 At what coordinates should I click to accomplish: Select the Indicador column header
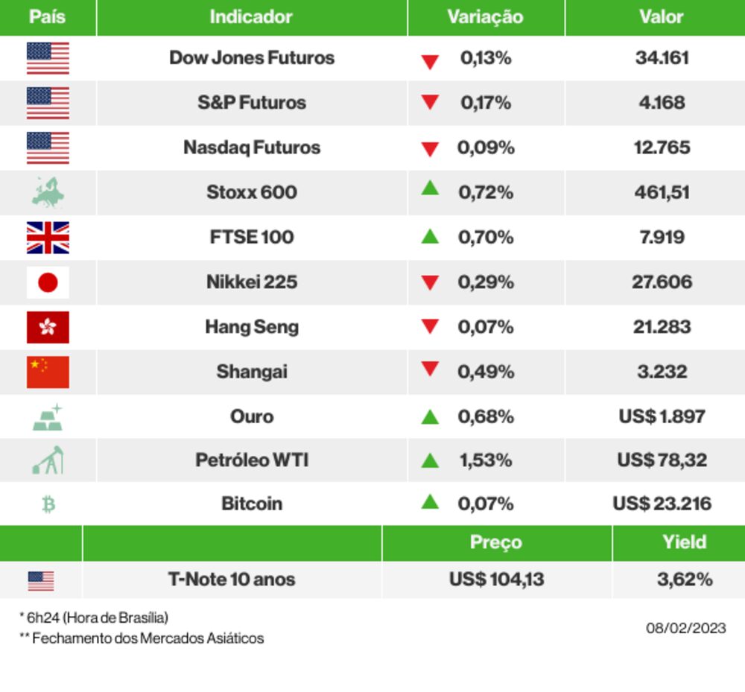[x=251, y=17]
